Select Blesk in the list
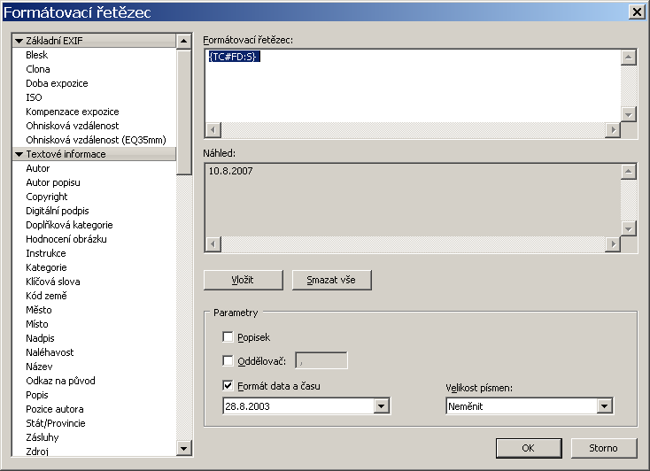This screenshot has height=471, width=650. 37,55
